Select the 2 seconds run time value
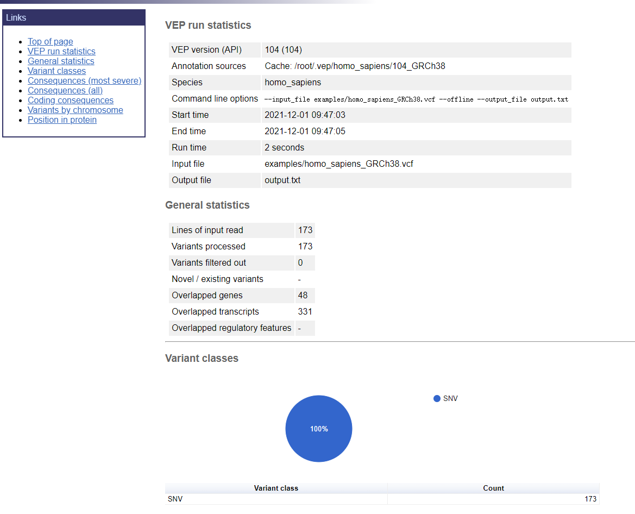Image resolution: width=635 pixels, height=514 pixels. pyautogui.click(x=284, y=147)
